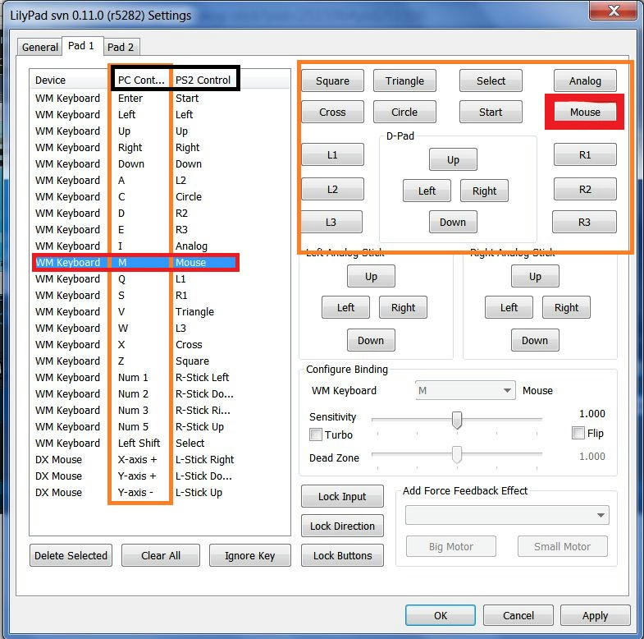This screenshot has width=644, height=639.
Task: Select the Y-axis - L-Stick Up row
Action: (135, 493)
